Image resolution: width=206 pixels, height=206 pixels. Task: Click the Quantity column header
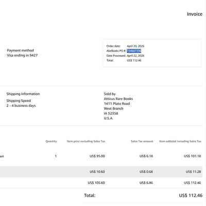[x=51, y=141]
